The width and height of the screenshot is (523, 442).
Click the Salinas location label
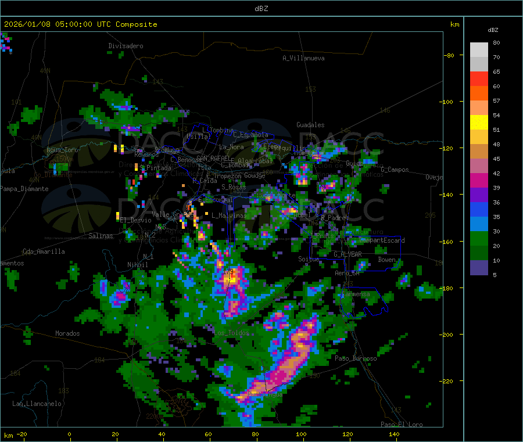[x=101, y=236]
